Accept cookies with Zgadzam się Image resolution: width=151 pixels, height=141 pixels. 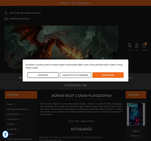[x=108, y=75]
